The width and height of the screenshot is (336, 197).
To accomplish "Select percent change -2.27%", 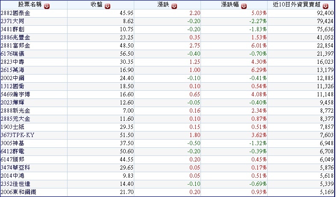I will [258, 21].
